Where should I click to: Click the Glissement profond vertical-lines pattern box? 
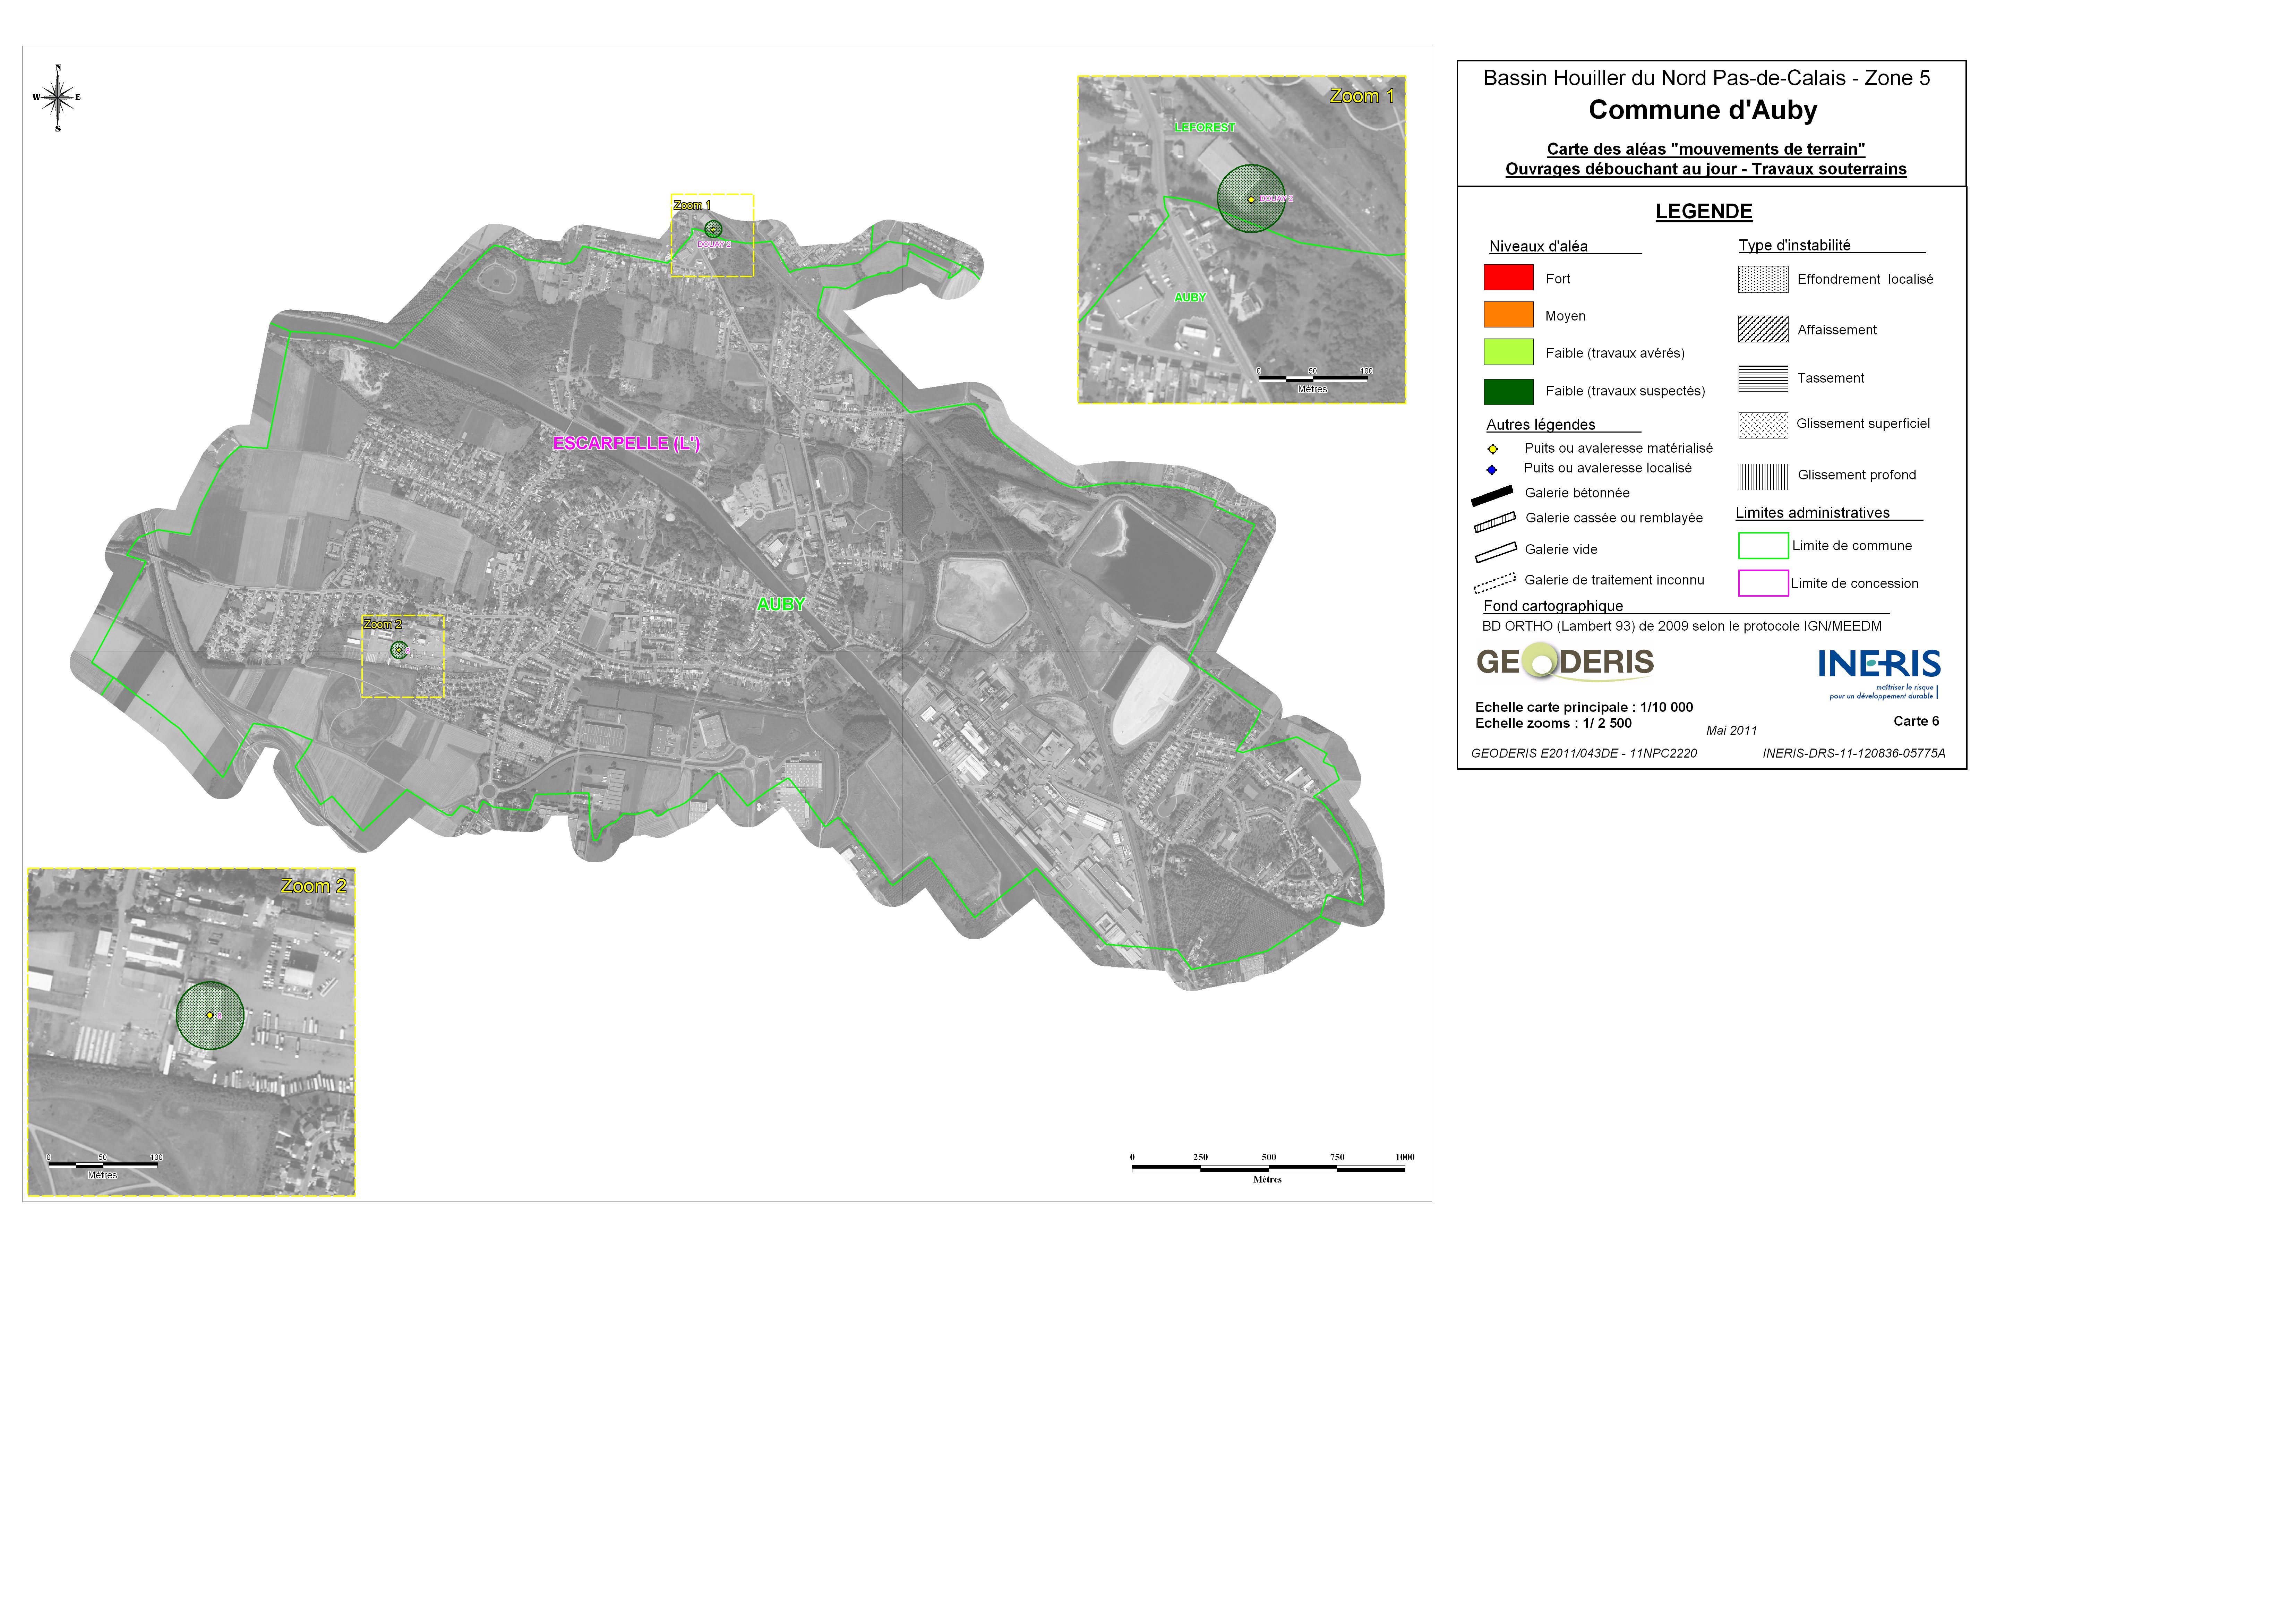(1763, 477)
